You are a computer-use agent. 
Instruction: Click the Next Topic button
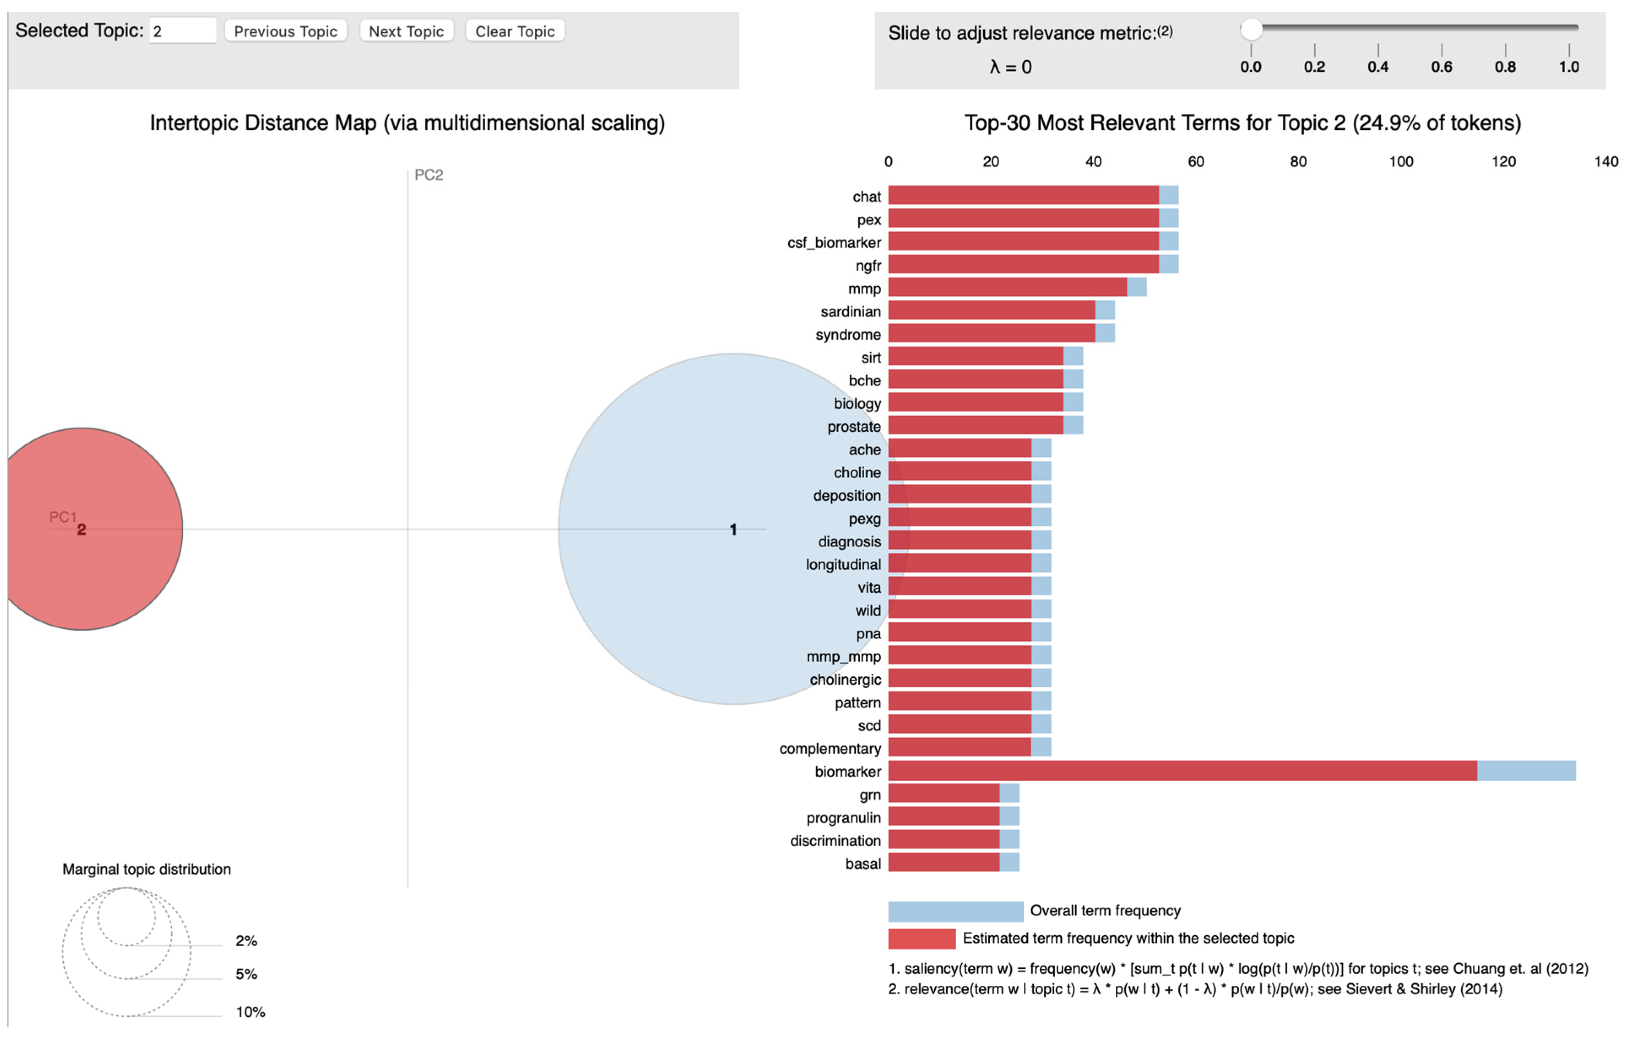[x=406, y=31]
